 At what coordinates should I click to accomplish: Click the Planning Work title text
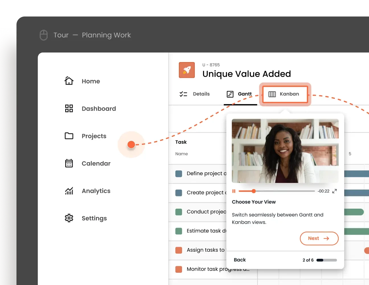click(106, 35)
